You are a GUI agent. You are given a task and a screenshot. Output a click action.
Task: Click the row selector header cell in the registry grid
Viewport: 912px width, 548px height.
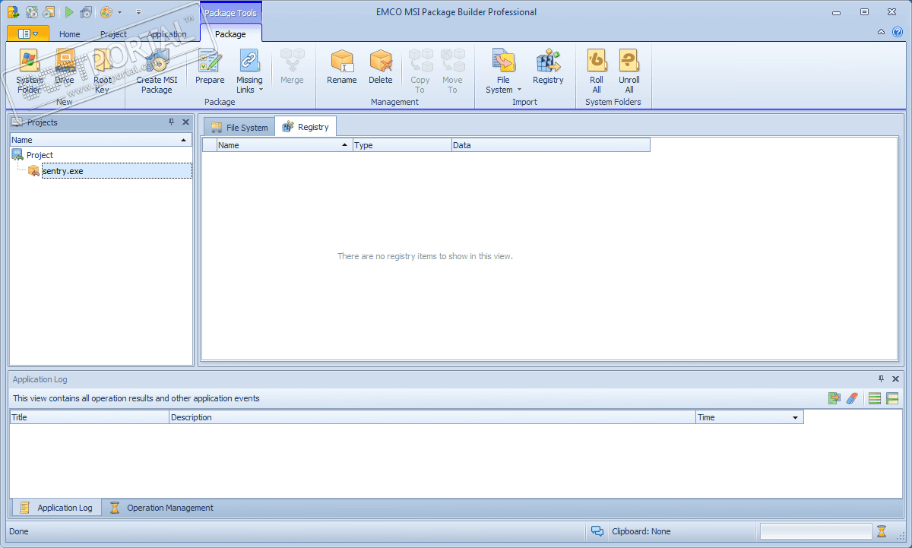pos(209,144)
